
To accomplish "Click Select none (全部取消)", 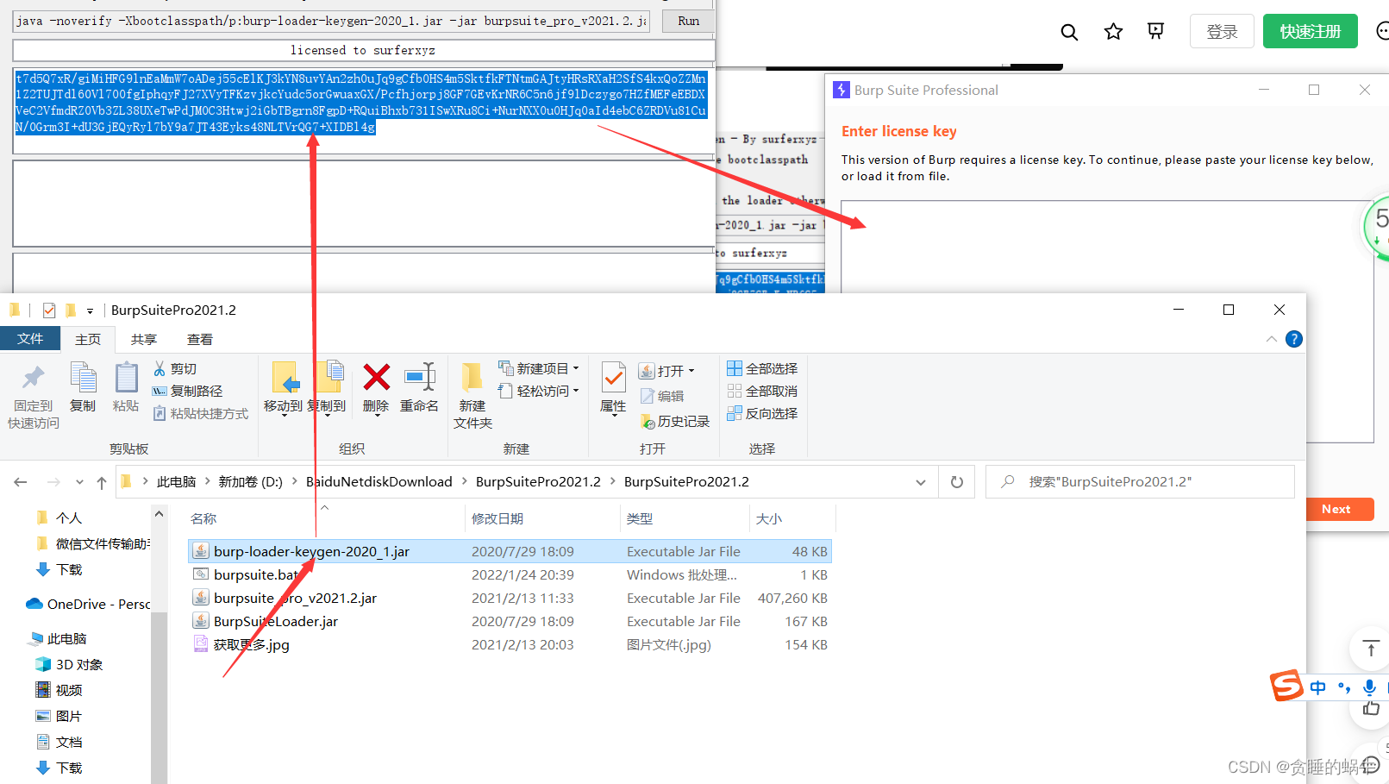I will 762,391.
